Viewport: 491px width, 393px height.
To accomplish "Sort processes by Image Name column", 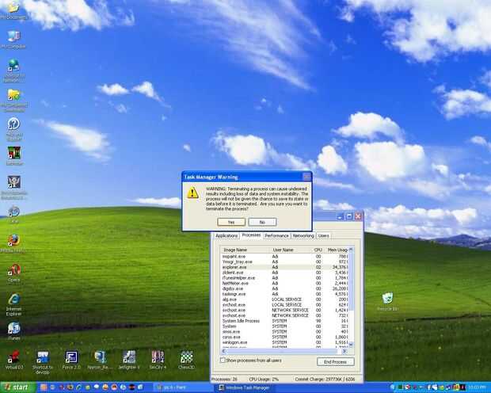I will 246,250.
